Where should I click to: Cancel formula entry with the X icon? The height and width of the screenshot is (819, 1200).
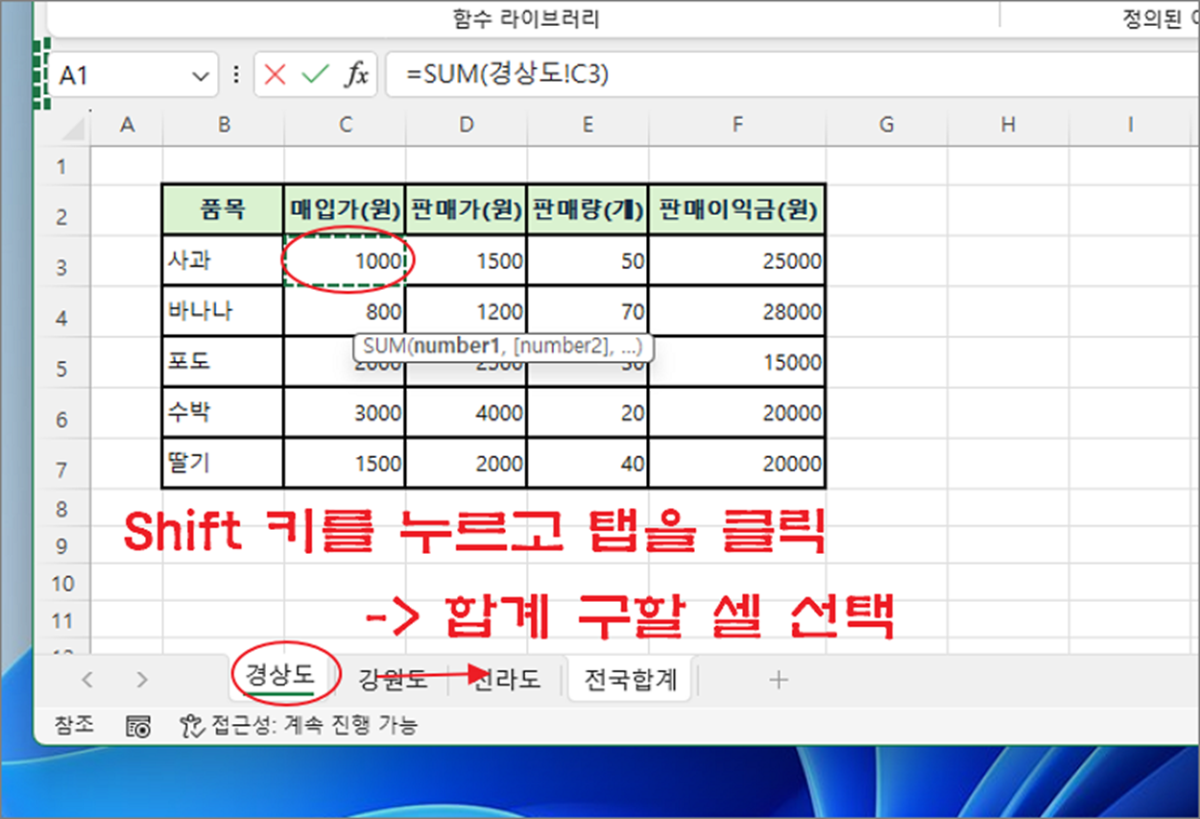click(275, 75)
